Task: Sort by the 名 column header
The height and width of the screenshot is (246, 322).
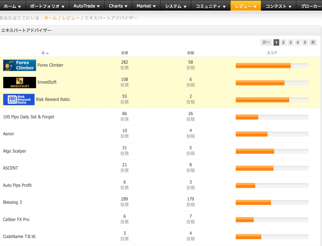Action: pos(43,53)
